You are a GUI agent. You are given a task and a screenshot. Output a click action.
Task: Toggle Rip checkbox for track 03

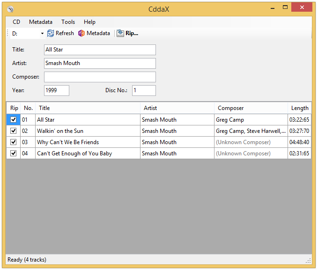pyautogui.click(x=14, y=142)
